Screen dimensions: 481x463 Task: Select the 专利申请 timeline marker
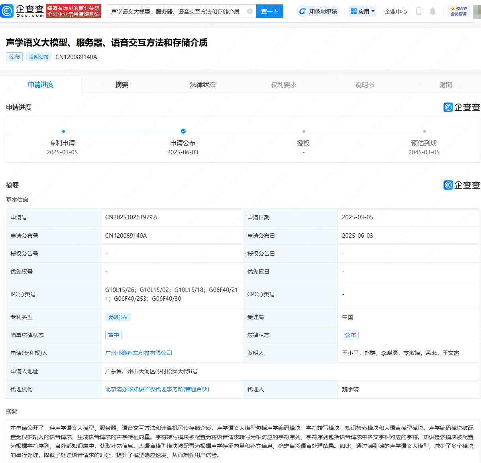click(x=63, y=131)
